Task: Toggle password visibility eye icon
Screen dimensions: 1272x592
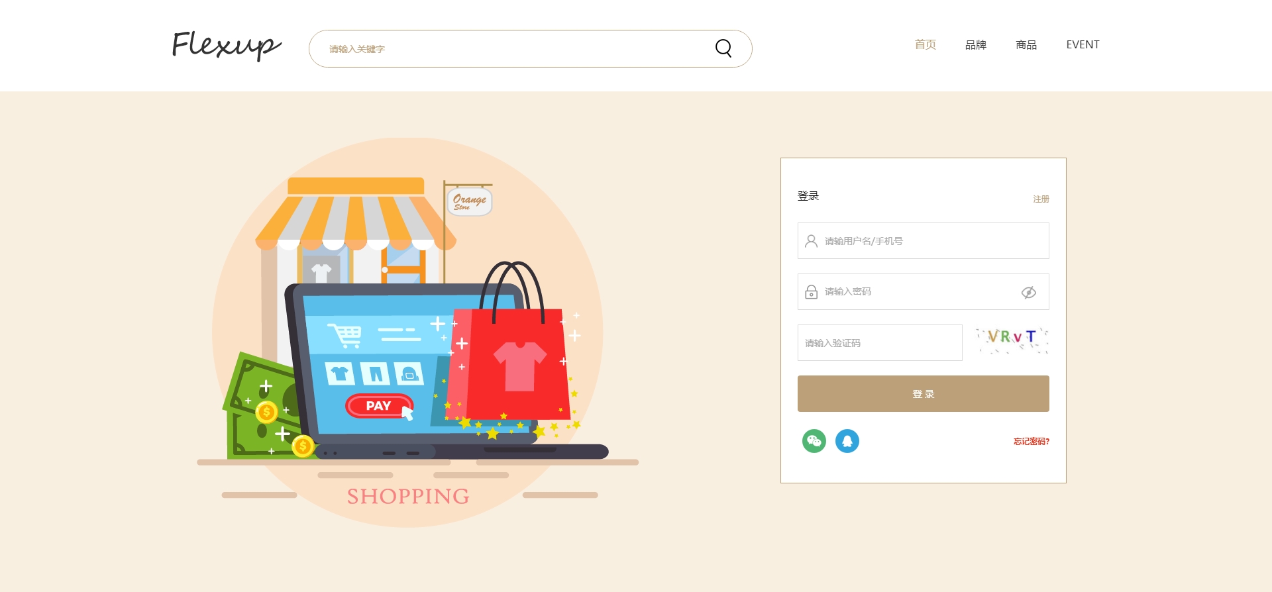Action: [x=1029, y=293]
